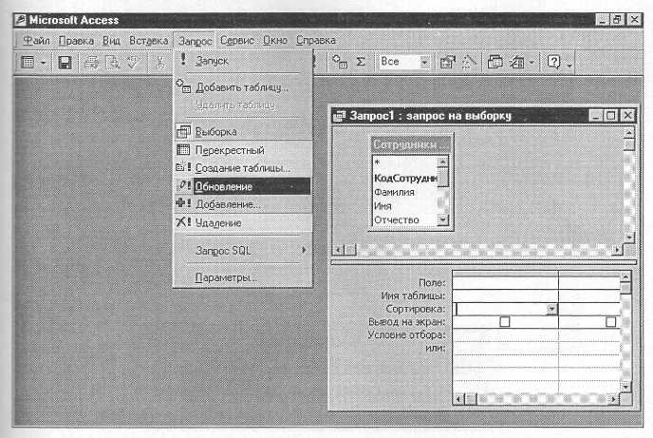This screenshot has height=438, width=653.
Task: Open the Вставка menu
Action: click(149, 41)
